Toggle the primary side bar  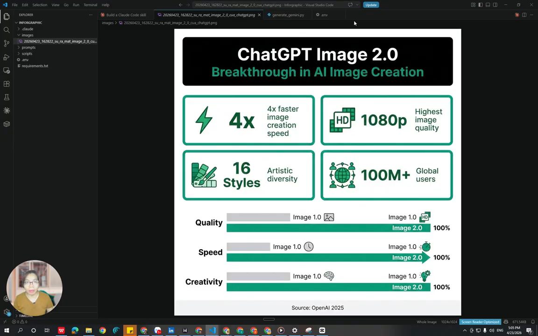481,5
